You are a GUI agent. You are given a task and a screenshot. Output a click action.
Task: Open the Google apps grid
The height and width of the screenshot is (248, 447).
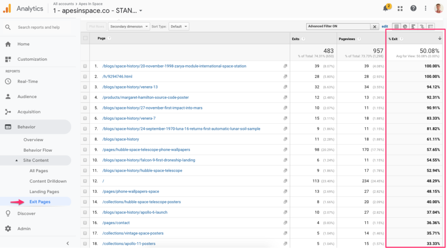(400, 9)
